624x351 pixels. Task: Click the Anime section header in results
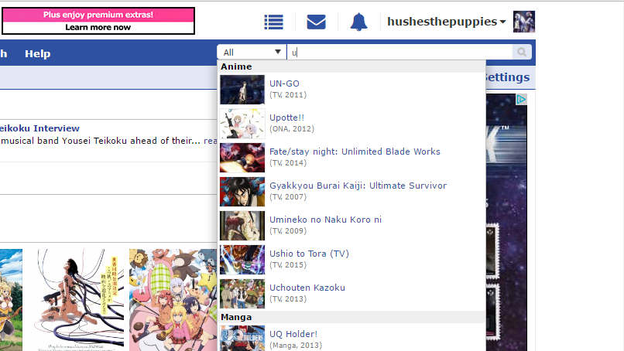click(236, 66)
